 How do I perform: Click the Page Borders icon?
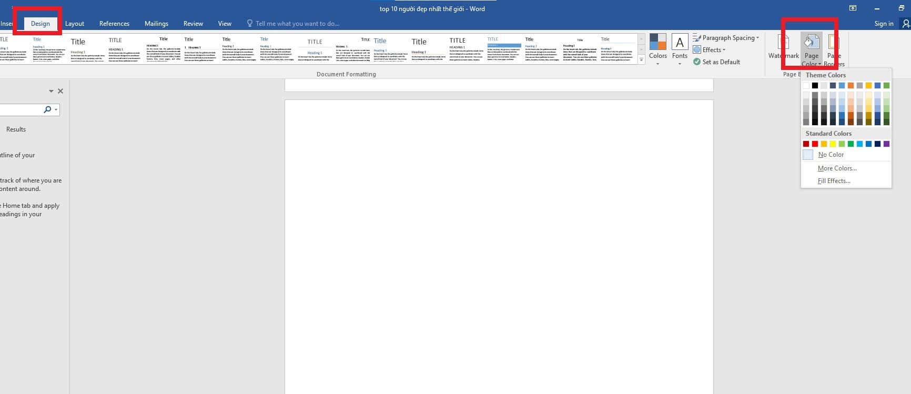833,42
